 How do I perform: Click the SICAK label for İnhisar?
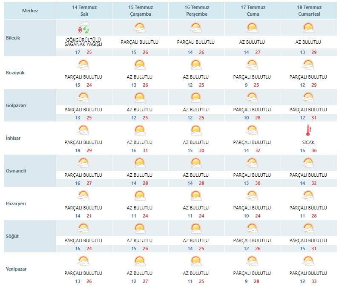(x=308, y=142)
